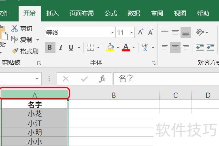Select the cell containing 小花
Viewport: 219px width, 146px height.
coord(35,114)
